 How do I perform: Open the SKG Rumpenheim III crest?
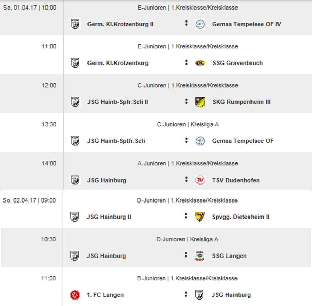tap(200, 102)
